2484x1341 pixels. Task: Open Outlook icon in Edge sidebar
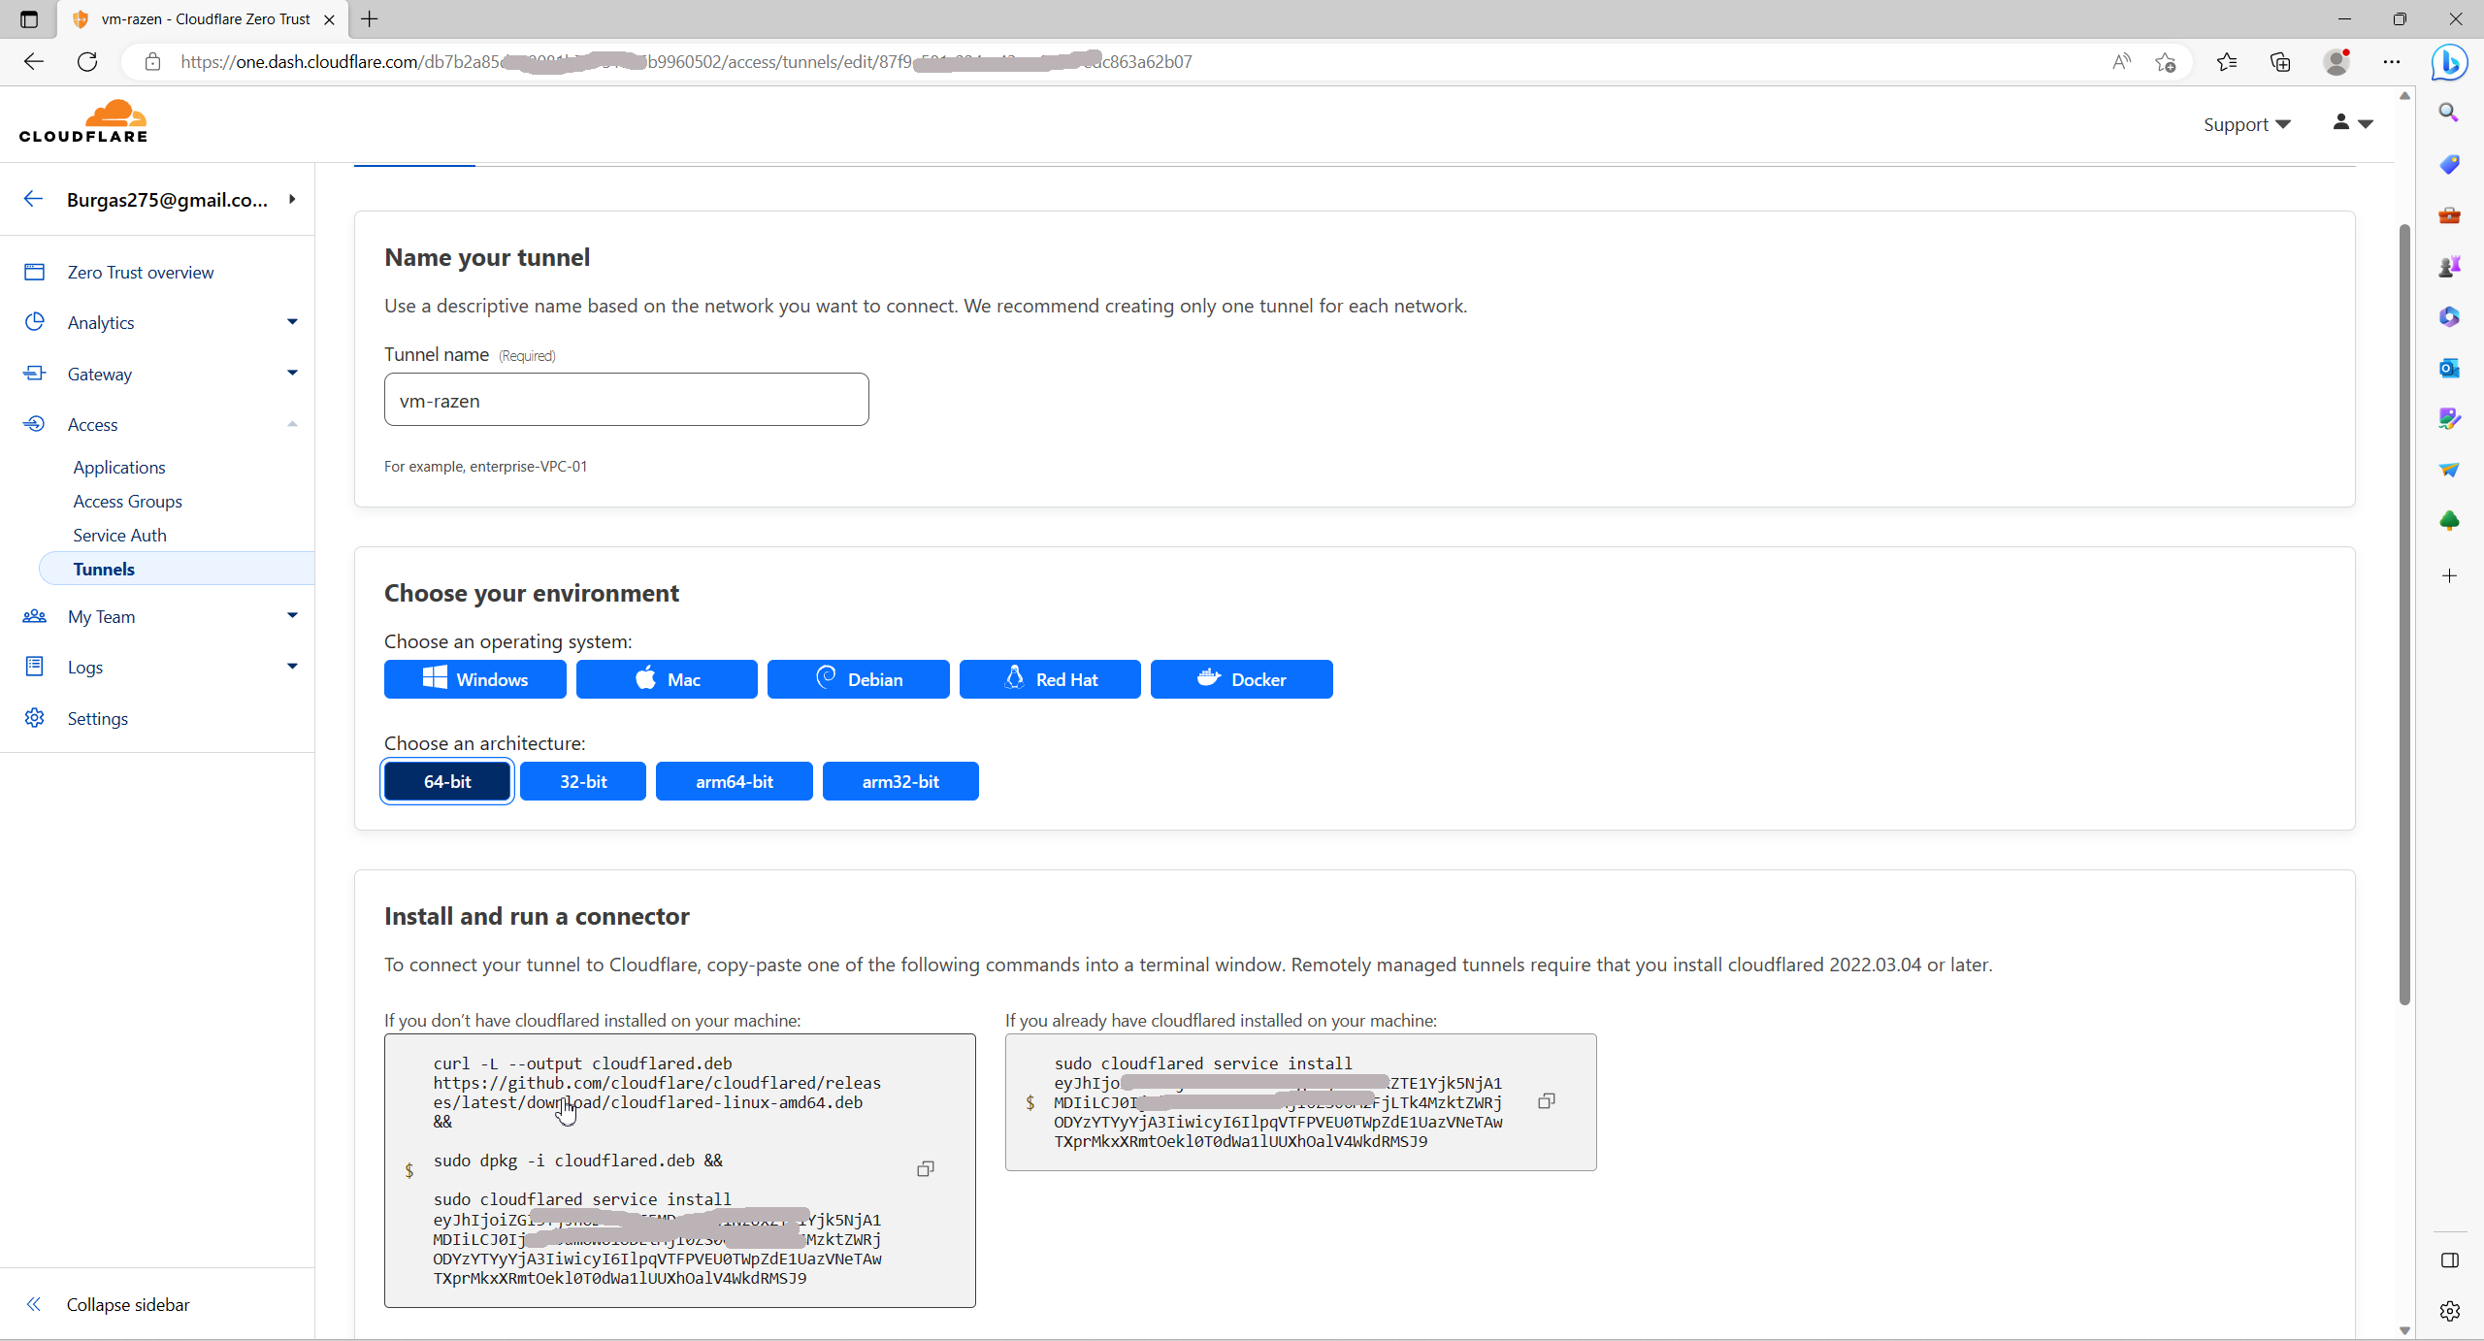tap(2449, 368)
